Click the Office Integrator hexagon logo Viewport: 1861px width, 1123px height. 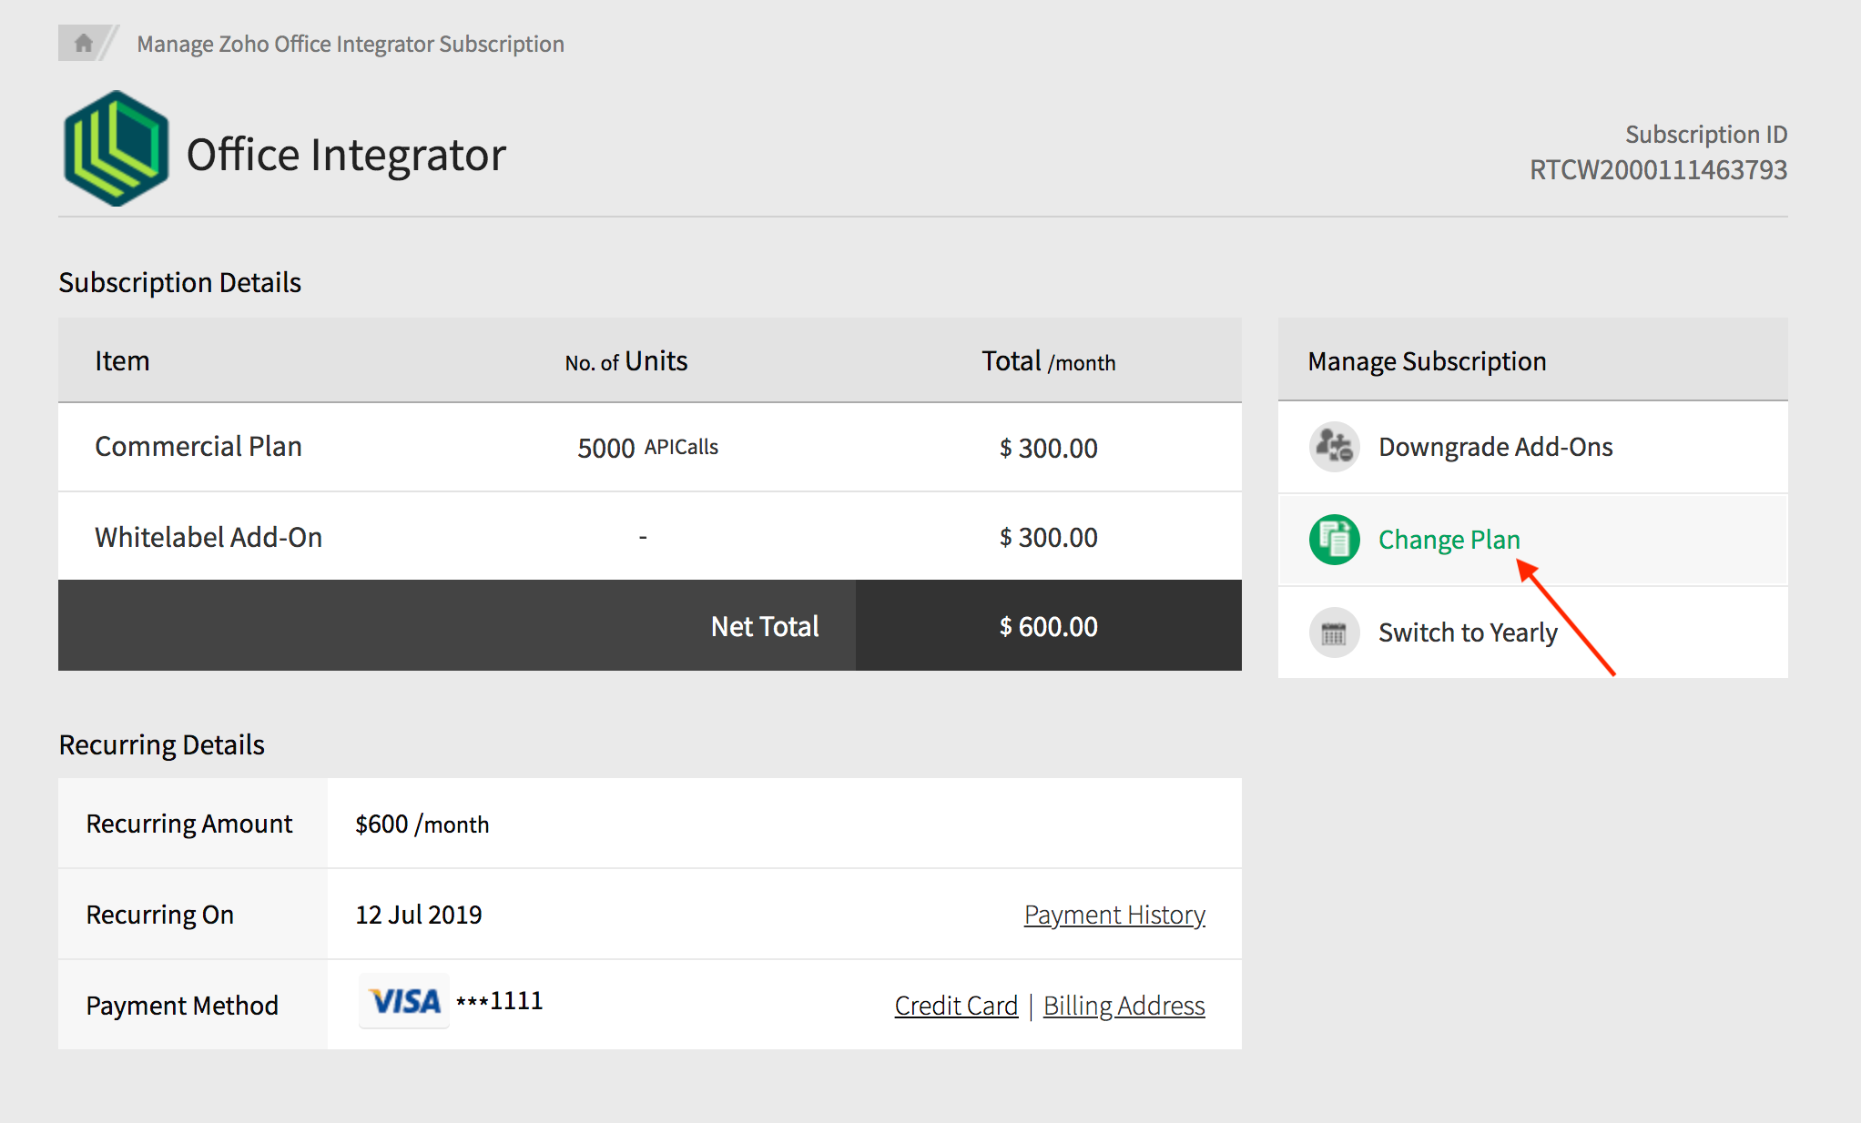point(116,148)
